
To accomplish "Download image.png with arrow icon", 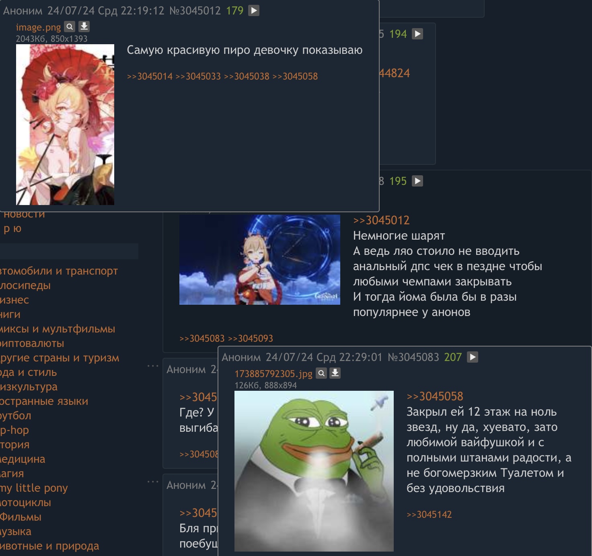I will pyautogui.click(x=84, y=27).
